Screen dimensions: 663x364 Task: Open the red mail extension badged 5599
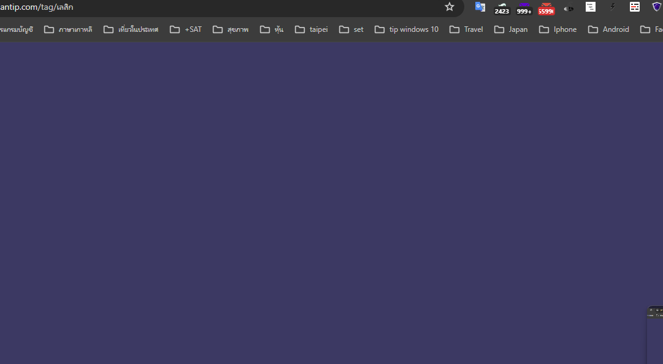pyautogui.click(x=546, y=8)
